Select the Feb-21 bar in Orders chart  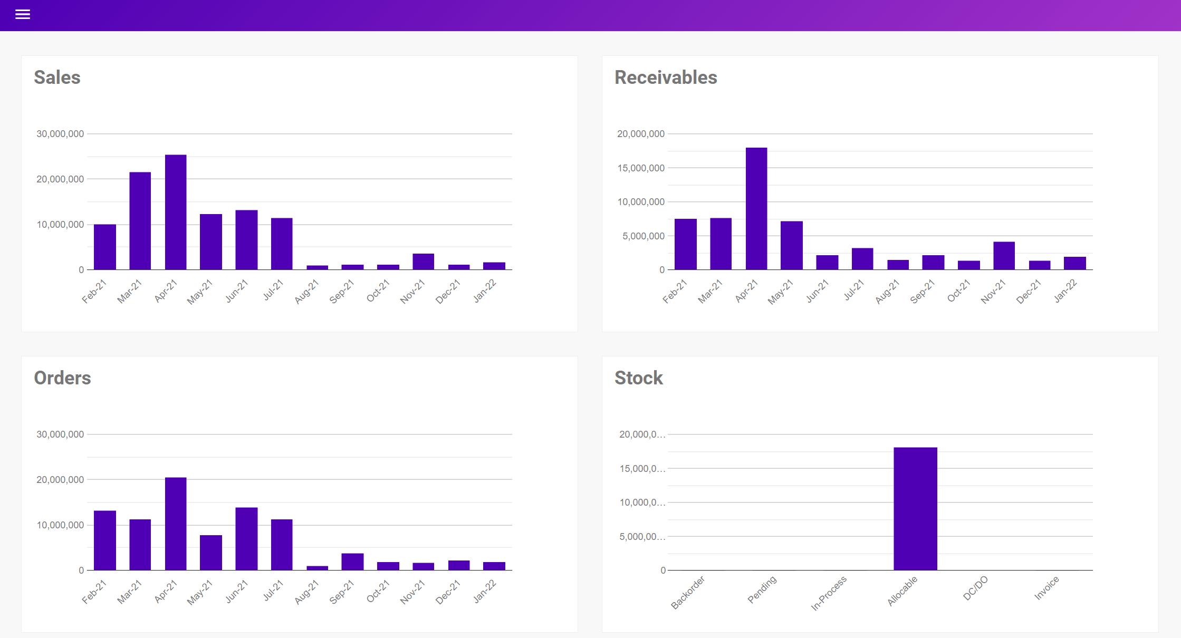click(105, 540)
